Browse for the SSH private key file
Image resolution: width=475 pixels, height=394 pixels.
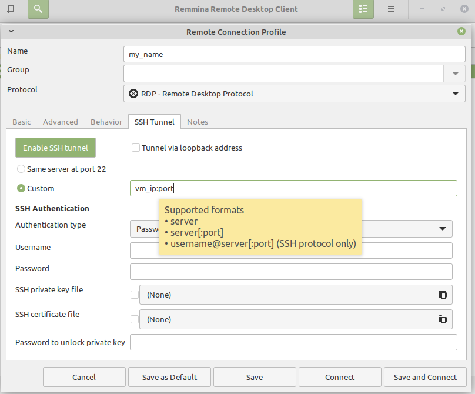tap(442, 295)
